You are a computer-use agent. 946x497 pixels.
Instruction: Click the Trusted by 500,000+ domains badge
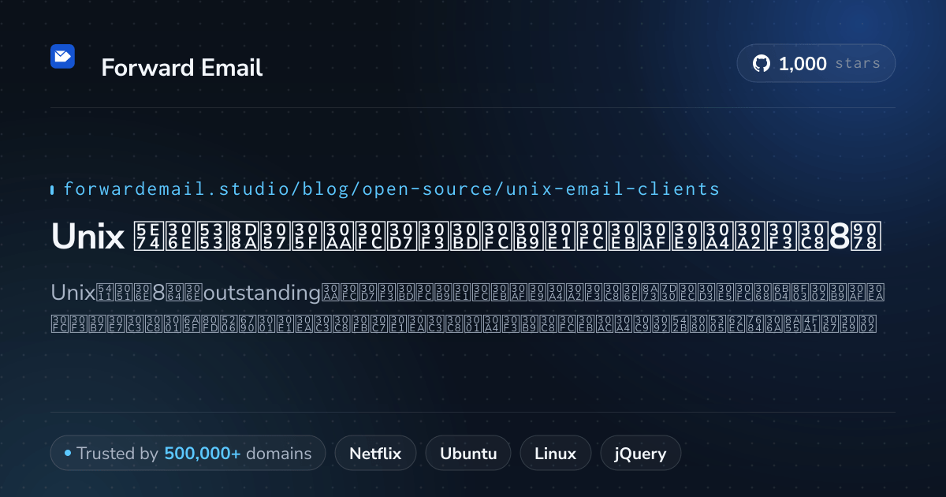click(188, 453)
